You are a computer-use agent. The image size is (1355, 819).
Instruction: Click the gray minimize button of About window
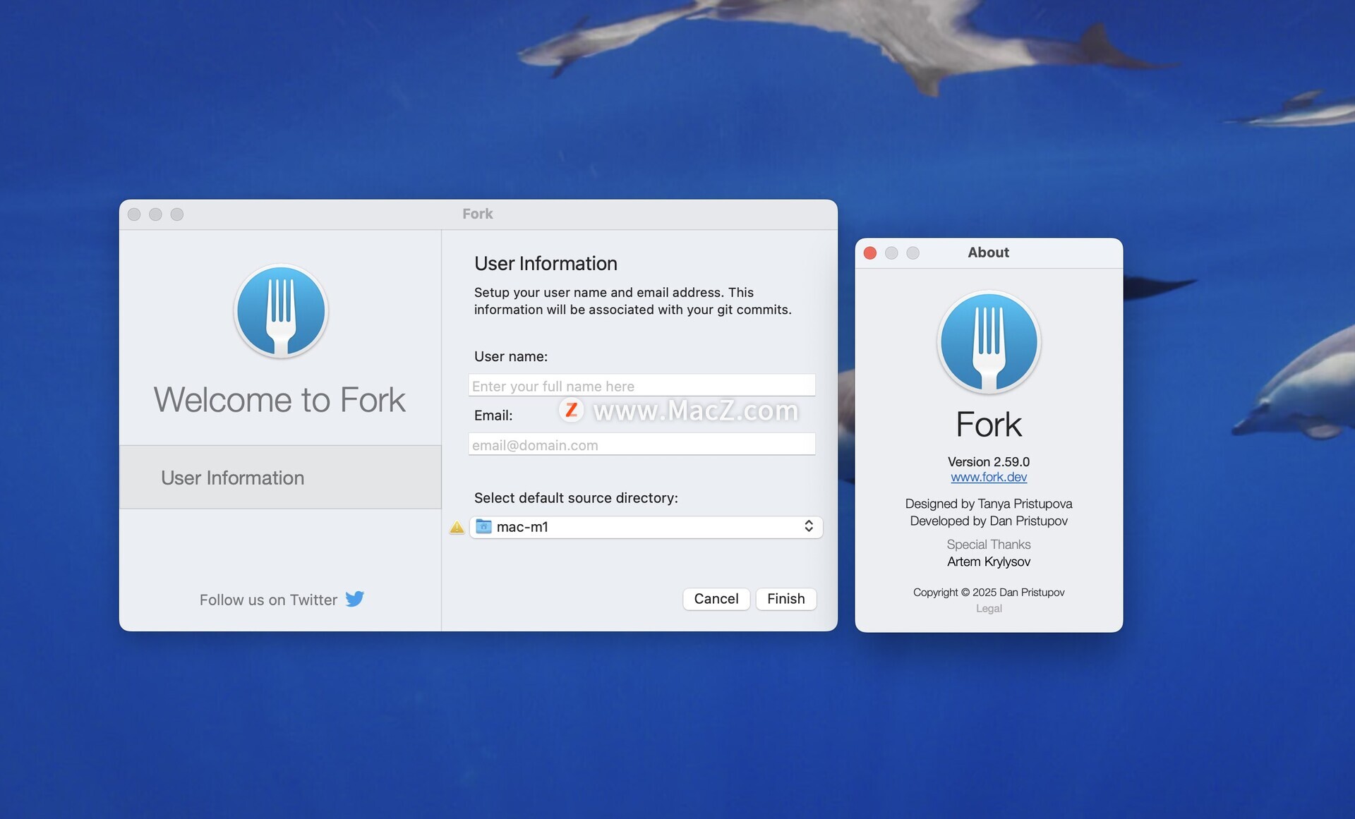891,253
